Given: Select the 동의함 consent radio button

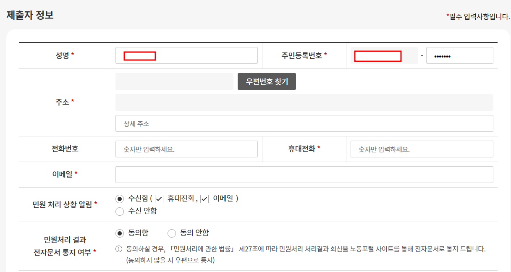Looking at the screenshot, I should pyautogui.click(x=120, y=233).
